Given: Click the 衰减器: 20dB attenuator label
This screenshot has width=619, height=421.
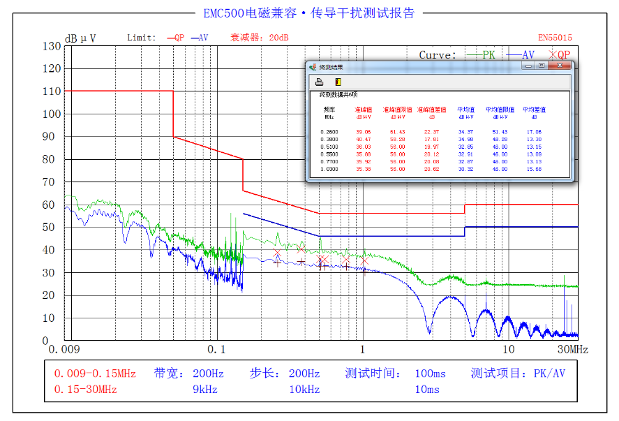Looking at the screenshot, I should [259, 38].
